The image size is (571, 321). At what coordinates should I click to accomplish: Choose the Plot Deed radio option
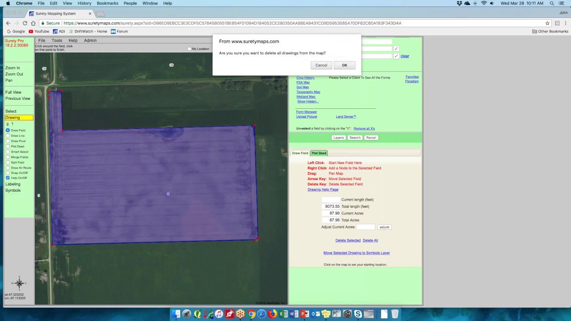[x=8, y=146]
